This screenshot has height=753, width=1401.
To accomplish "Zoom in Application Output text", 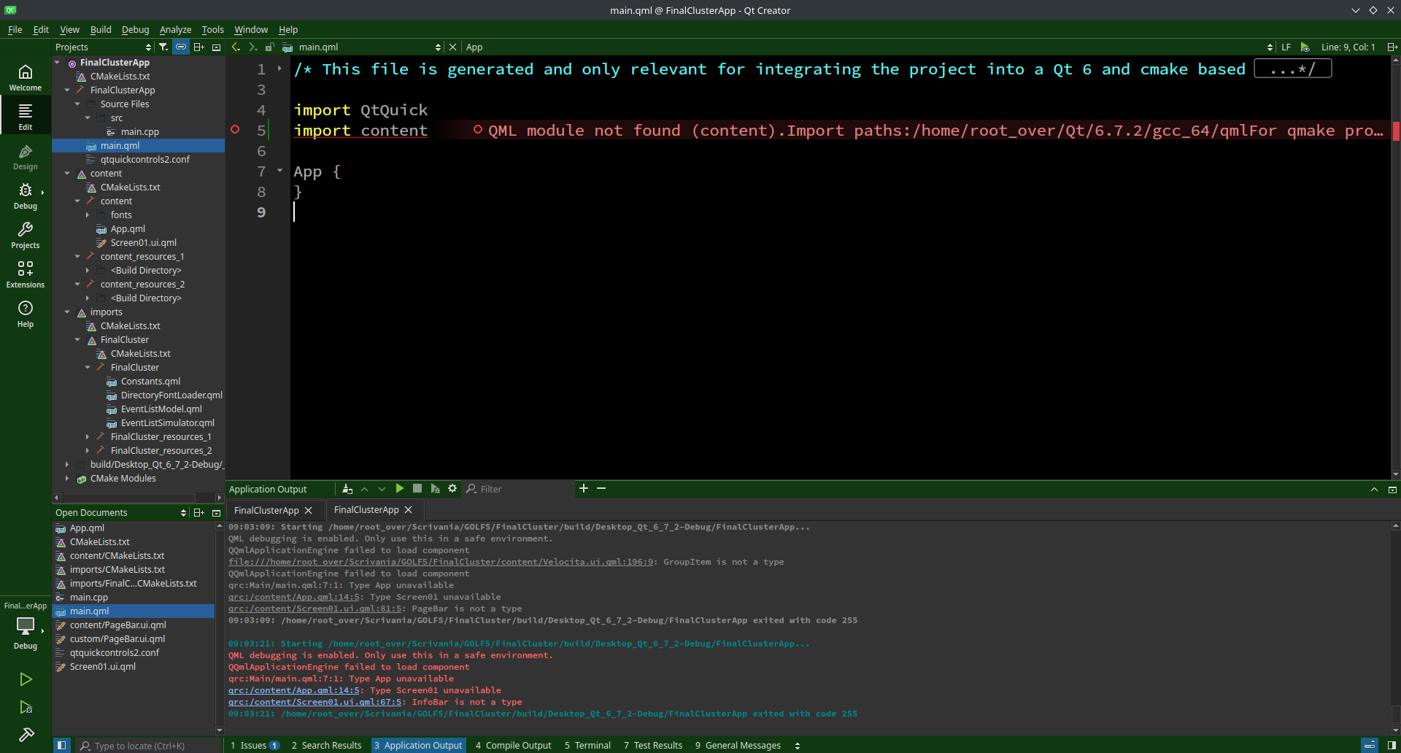I will click(x=584, y=488).
